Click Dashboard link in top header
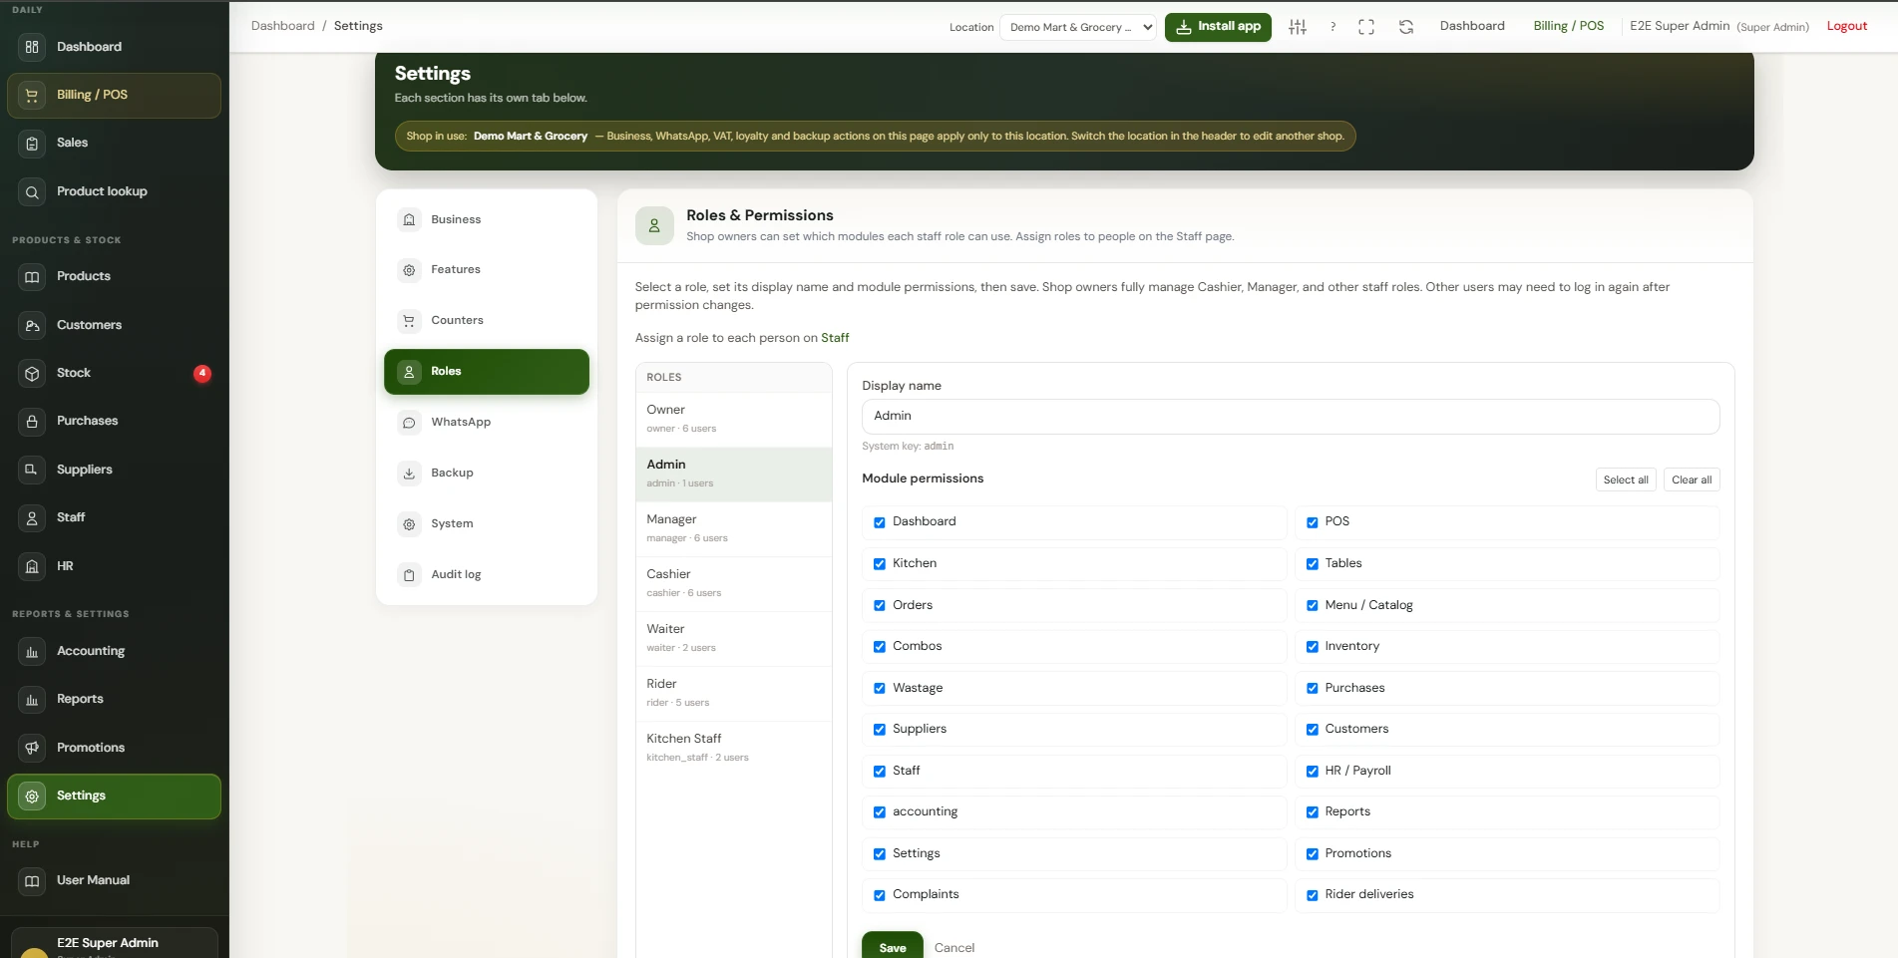Viewport: 1898px width, 958px height. (x=1472, y=26)
